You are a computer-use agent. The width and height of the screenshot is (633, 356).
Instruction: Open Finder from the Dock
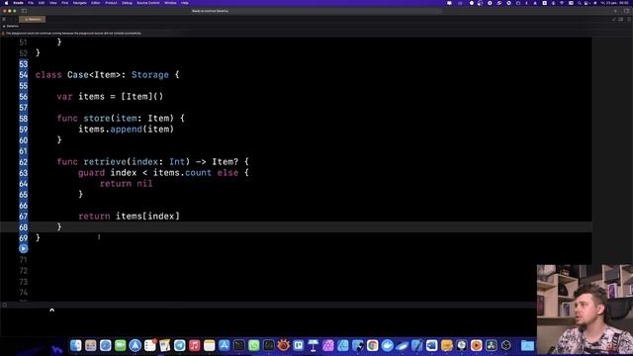point(76,345)
